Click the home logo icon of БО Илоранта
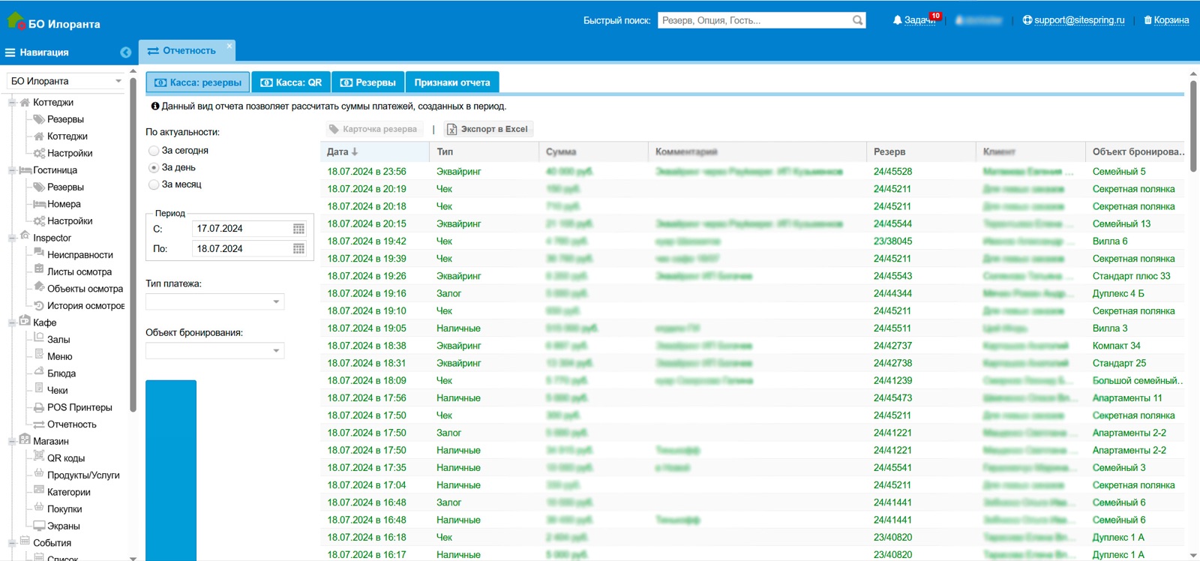 [x=16, y=20]
